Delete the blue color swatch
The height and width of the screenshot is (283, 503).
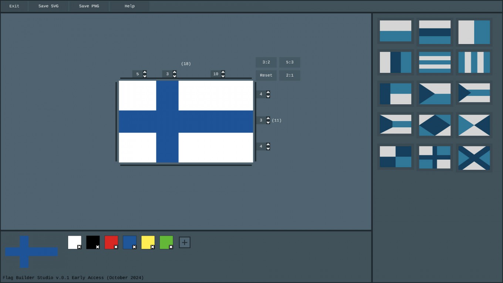(134, 247)
